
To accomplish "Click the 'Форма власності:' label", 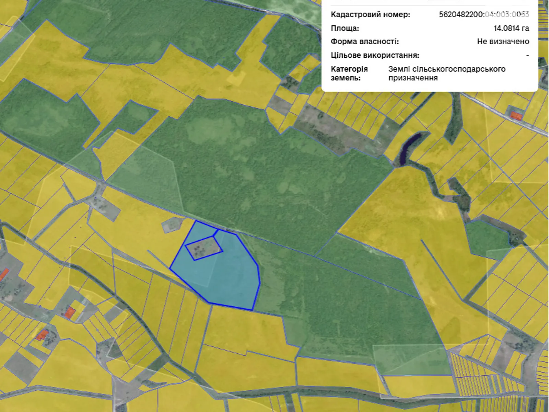I will point(364,42).
